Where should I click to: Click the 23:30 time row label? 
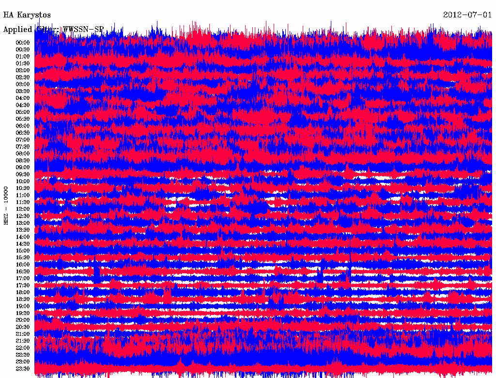click(x=23, y=369)
